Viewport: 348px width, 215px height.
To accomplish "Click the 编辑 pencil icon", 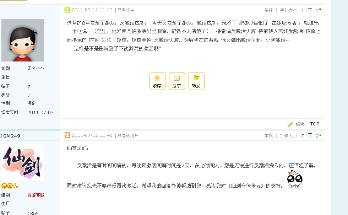I will tap(290, 124).
